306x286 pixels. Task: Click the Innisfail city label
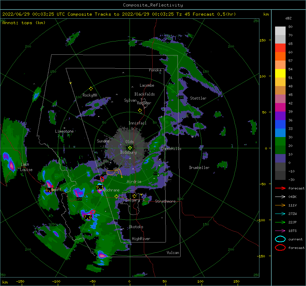coord(137,123)
